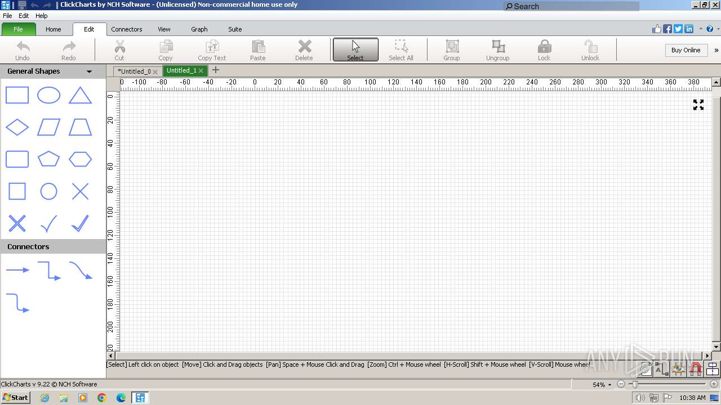Screen dimensions: 721x405
Task: Select the thin X cross shape
Action: [80, 191]
